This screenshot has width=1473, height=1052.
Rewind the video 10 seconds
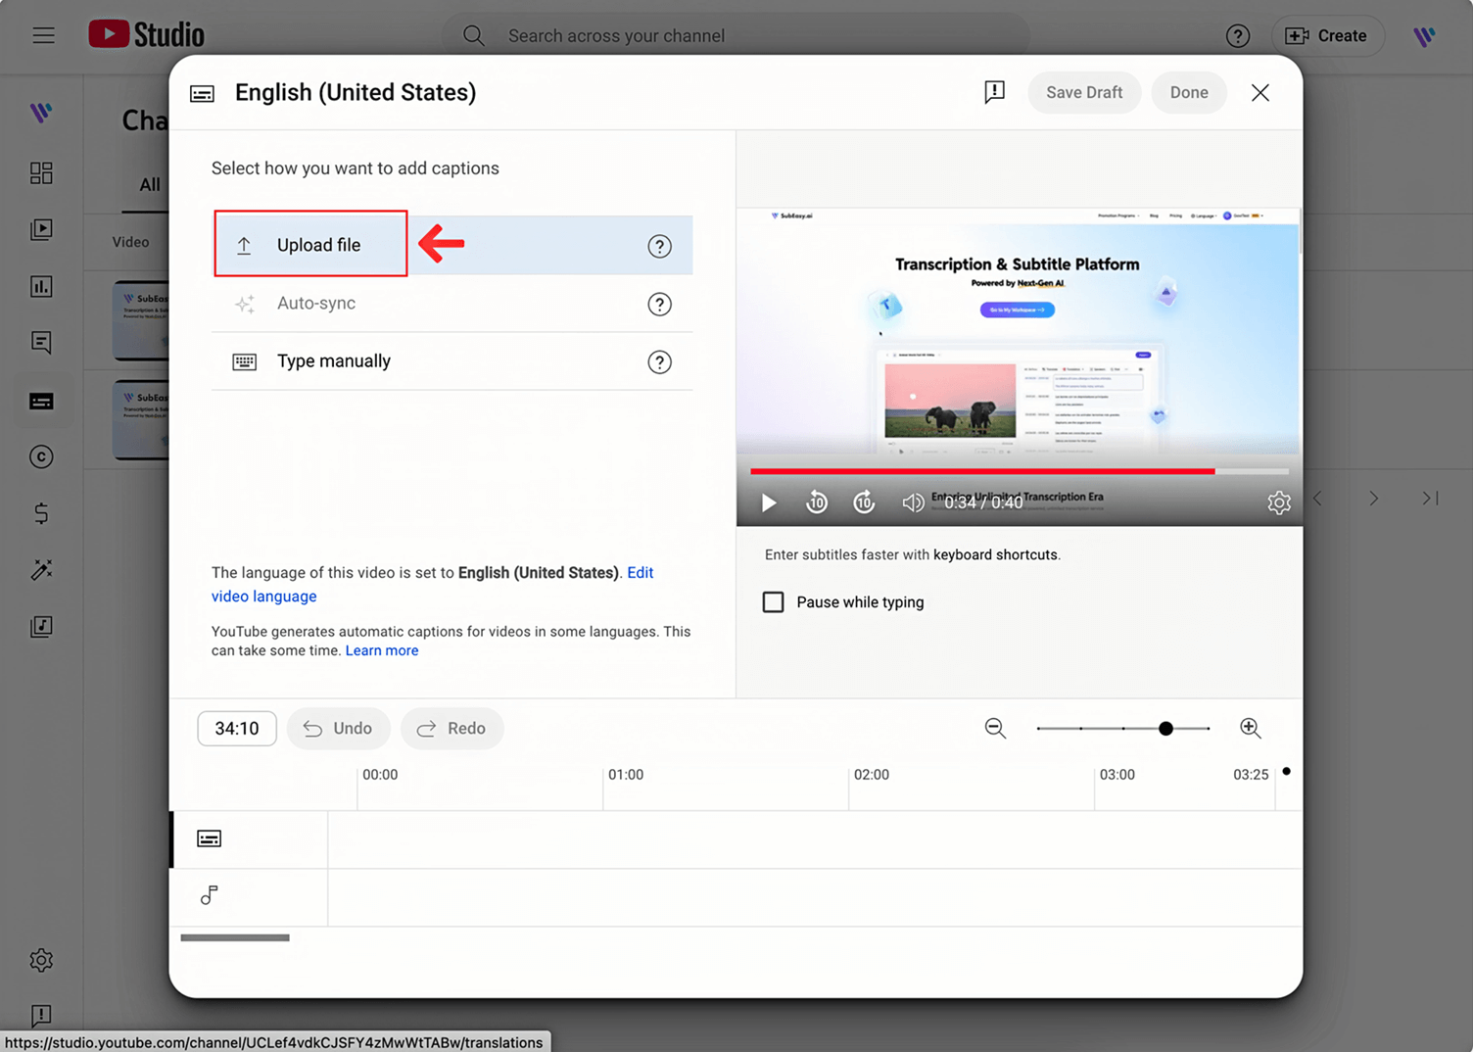coord(816,502)
